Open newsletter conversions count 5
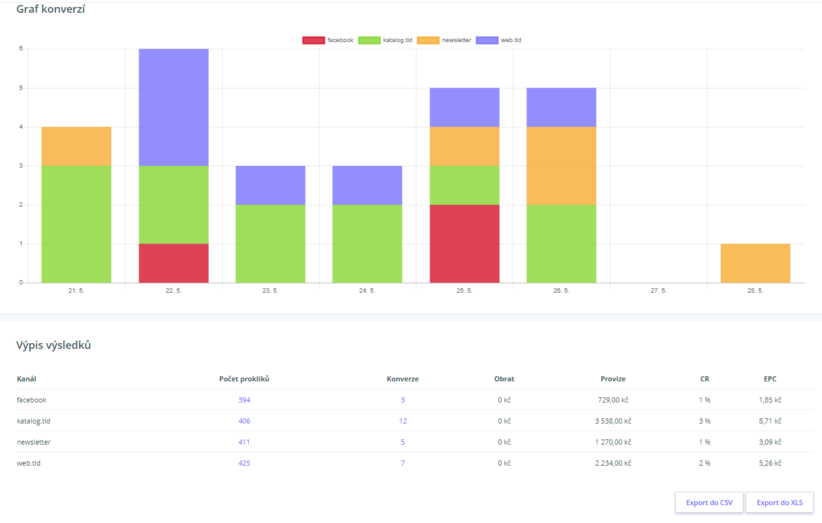The width and height of the screenshot is (822, 523). 403,442
